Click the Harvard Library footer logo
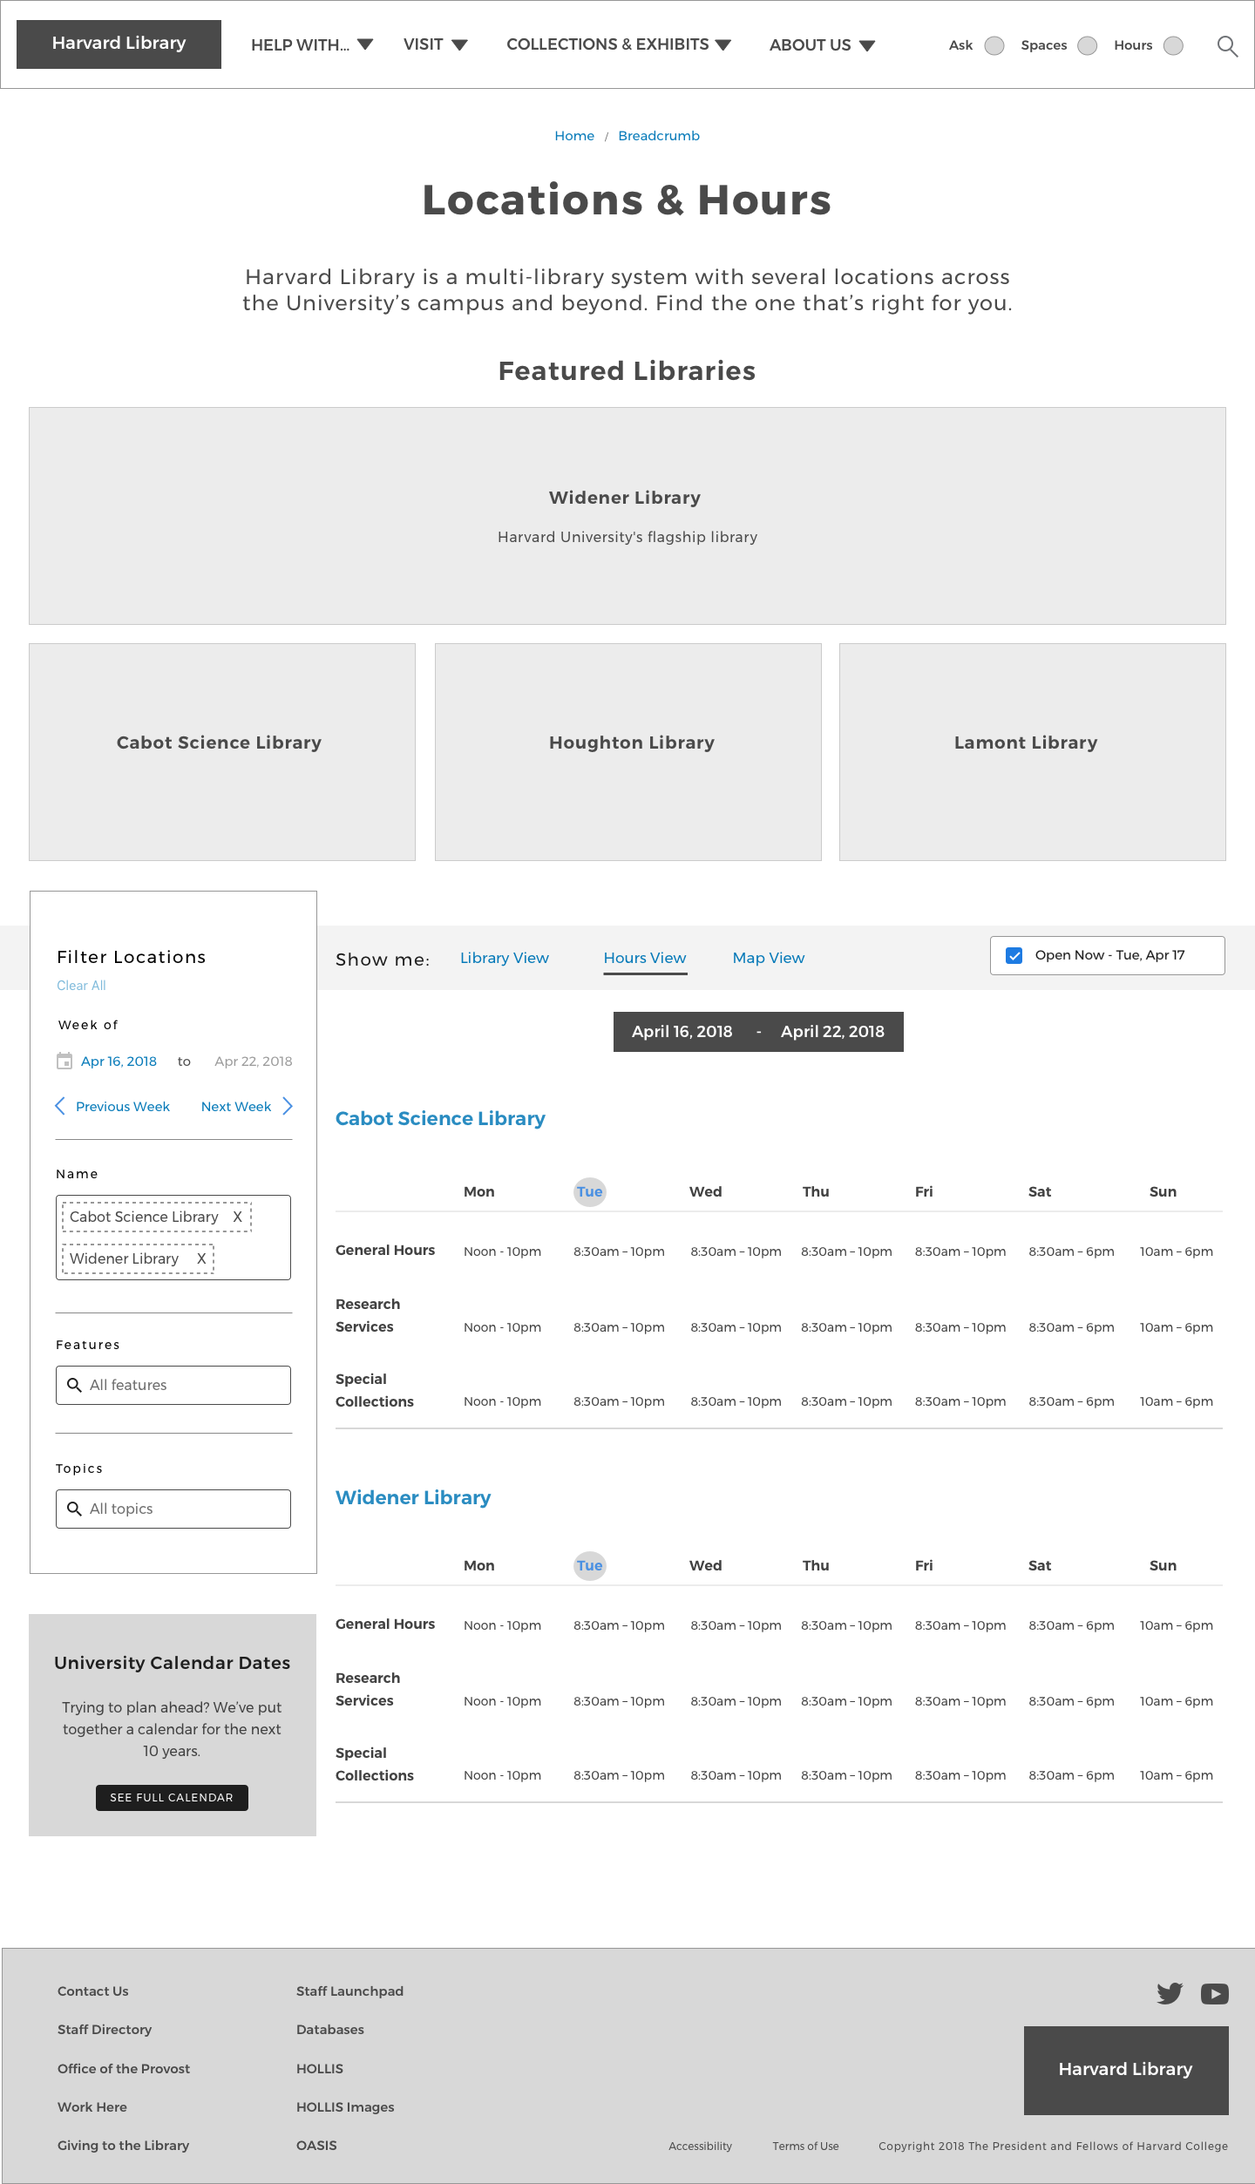The width and height of the screenshot is (1255, 2184). coord(1126,2071)
